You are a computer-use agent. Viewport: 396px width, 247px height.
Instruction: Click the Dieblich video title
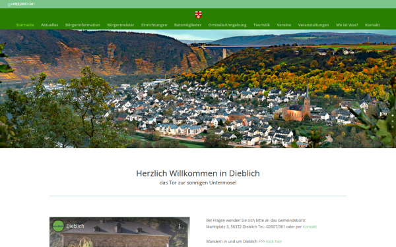point(75,226)
